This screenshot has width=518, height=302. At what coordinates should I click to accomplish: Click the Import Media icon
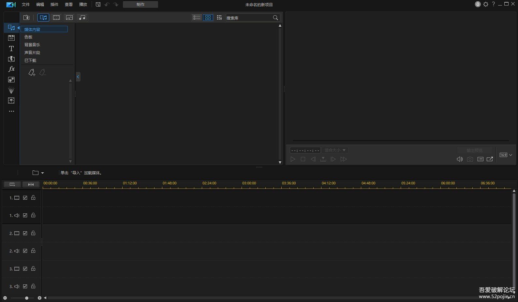pyautogui.click(x=26, y=18)
